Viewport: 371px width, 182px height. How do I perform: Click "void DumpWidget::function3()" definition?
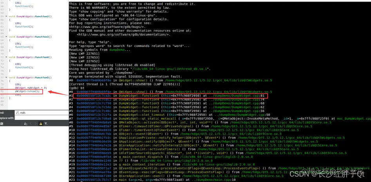point(30,37)
